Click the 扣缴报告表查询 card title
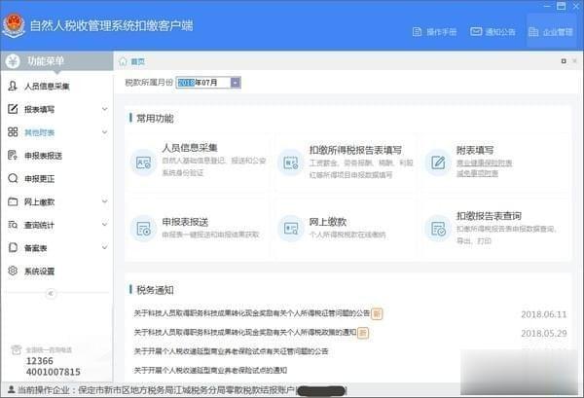 pyautogui.click(x=489, y=216)
